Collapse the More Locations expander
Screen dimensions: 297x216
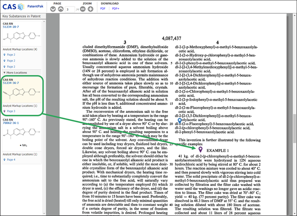click(15, 72)
